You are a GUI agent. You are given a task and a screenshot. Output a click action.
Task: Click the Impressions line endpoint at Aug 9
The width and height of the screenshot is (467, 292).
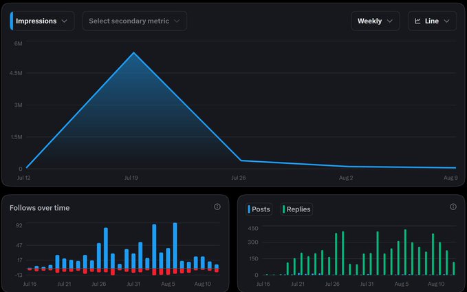point(455,167)
